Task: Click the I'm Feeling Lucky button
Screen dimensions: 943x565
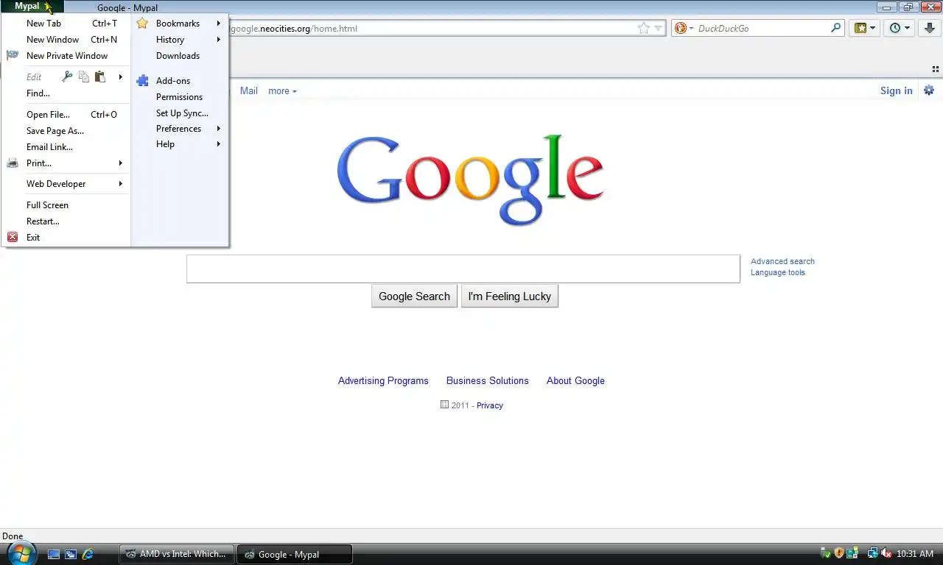Action: 510,296
